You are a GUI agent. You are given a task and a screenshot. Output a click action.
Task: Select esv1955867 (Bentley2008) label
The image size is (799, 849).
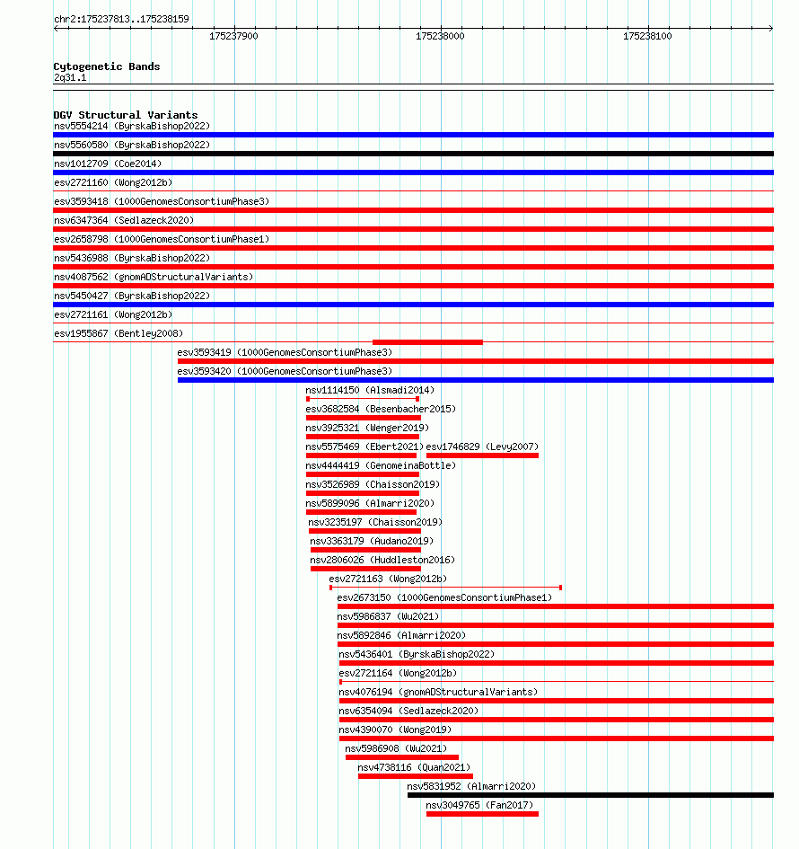119,333
